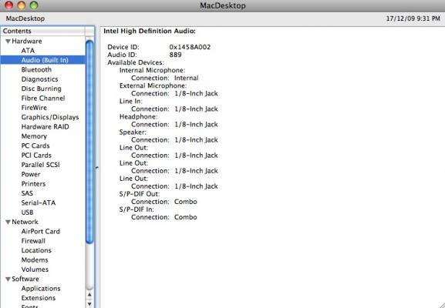This screenshot has height=308, width=445.
Task: Click the MacDesktop label below title bar
Action: click(25, 18)
